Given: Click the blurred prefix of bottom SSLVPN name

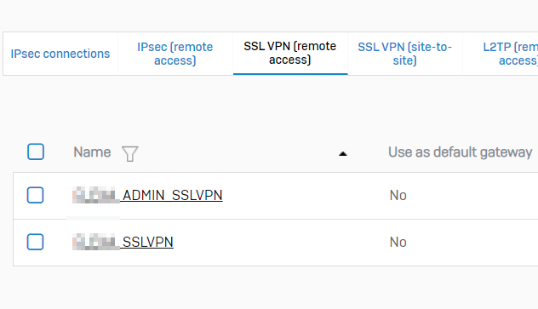Looking at the screenshot, I should coord(95,242).
